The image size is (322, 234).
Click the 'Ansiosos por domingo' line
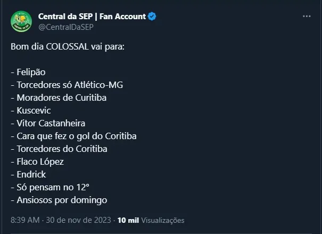59,200
